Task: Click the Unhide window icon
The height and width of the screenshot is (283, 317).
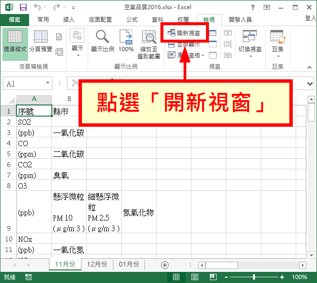Action: tap(212, 55)
